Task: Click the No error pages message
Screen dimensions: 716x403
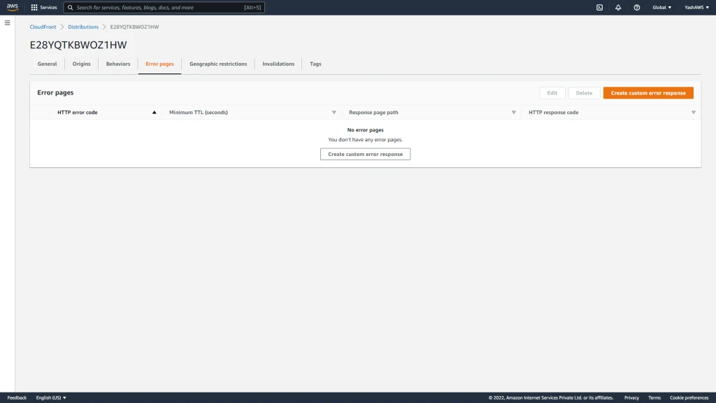Action: tap(365, 129)
